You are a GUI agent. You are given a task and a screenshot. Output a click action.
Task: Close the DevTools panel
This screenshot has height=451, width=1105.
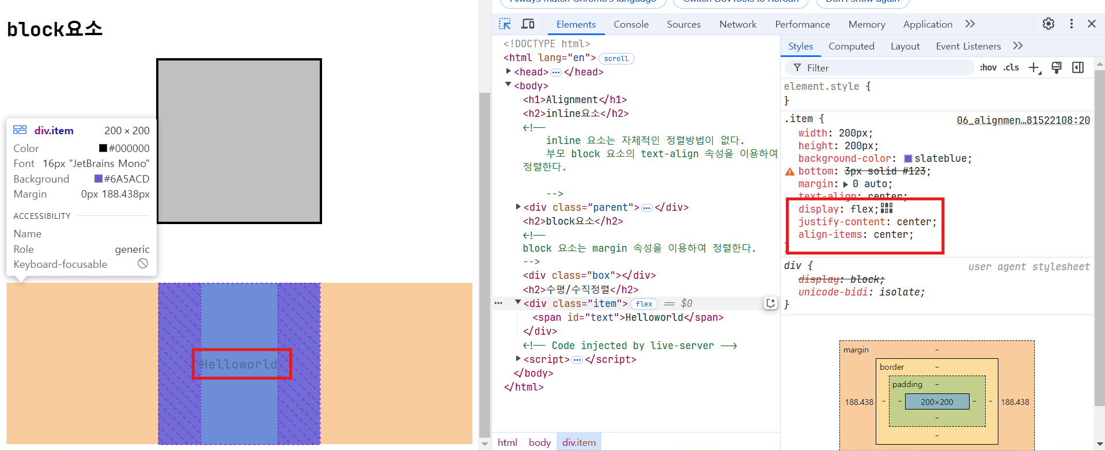tap(1092, 24)
